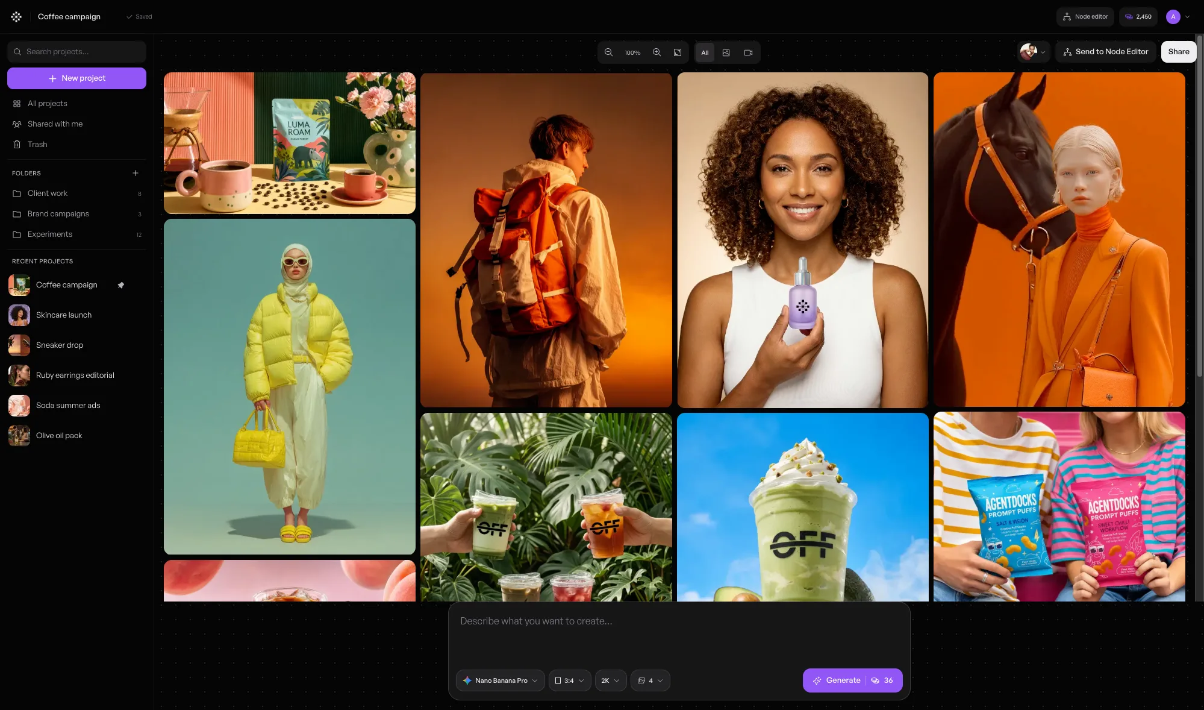Image resolution: width=1204 pixels, height=710 pixels.
Task: Open the 3:4 aspect ratio dropdown
Action: click(570, 680)
